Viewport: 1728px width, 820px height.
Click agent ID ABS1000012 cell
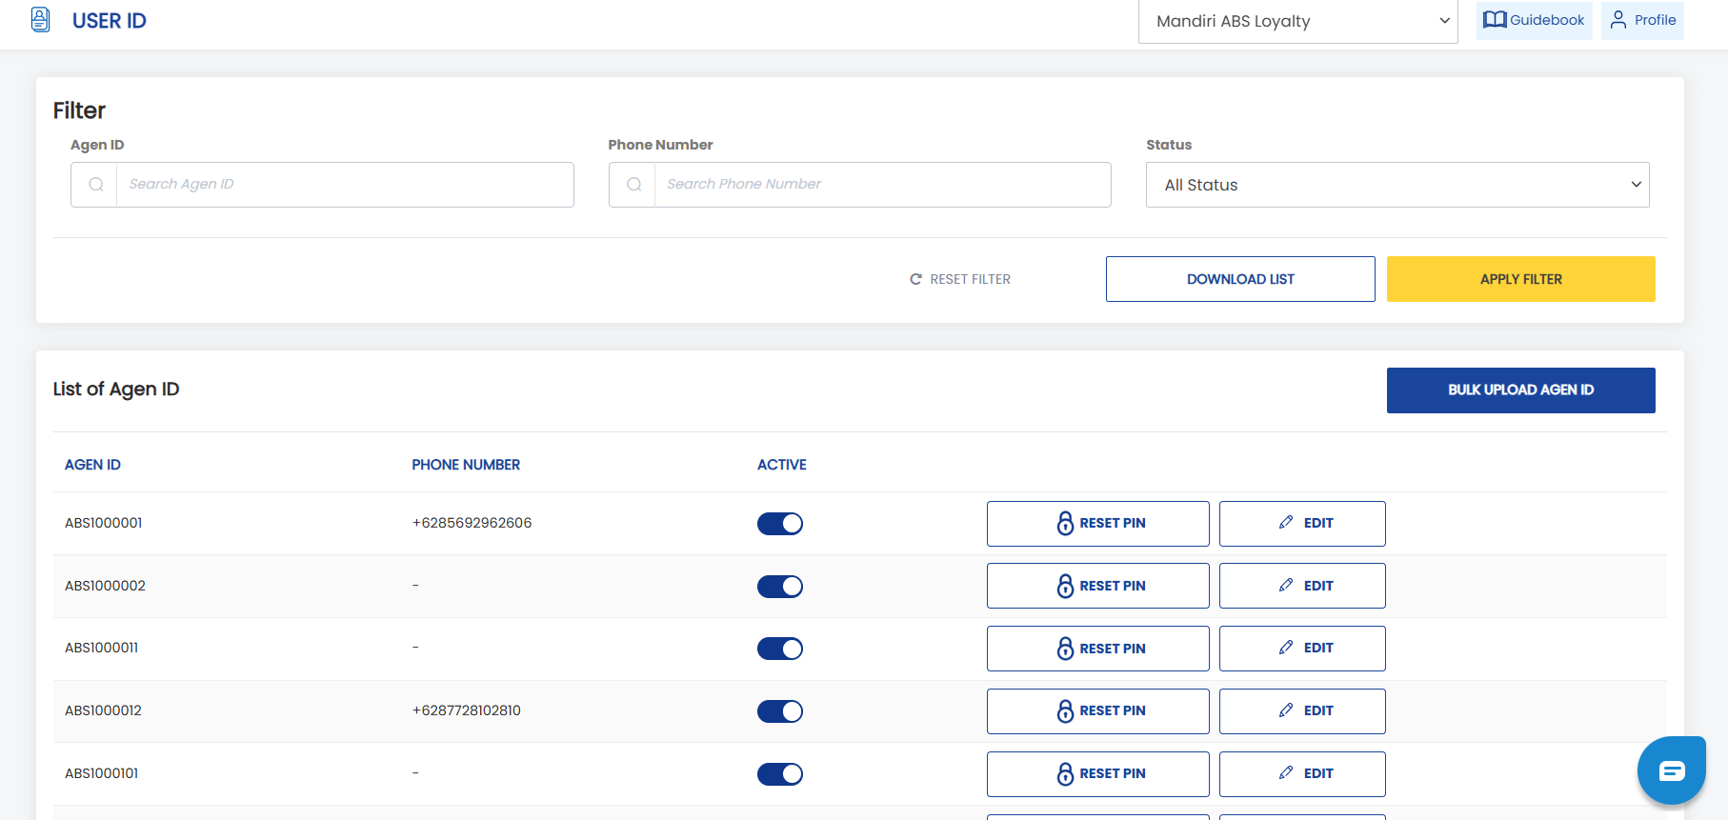tap(103, 710)
